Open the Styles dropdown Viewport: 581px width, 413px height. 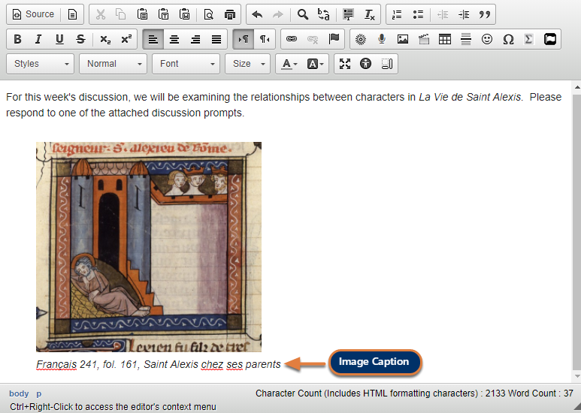(x=40, y=64)
